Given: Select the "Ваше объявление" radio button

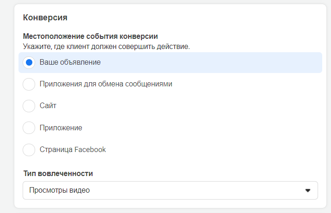Looking at the screenshot, I should (29, 62).
